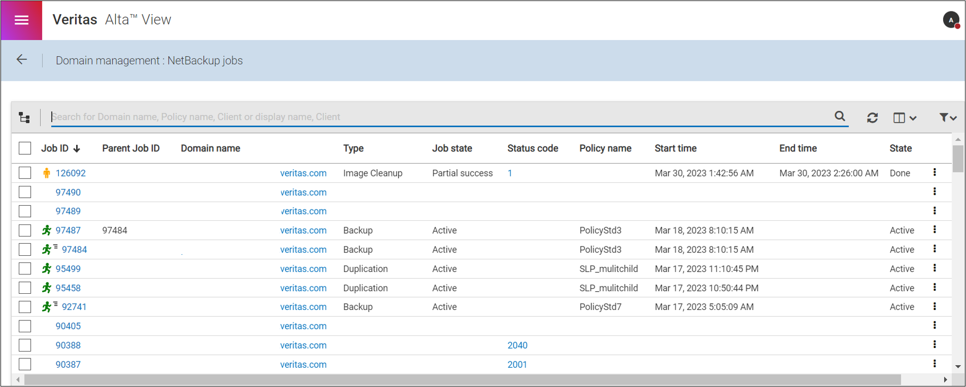The image size is (966, 387).
Task: Open actions menu for job 97487
Action: point(935,230)
